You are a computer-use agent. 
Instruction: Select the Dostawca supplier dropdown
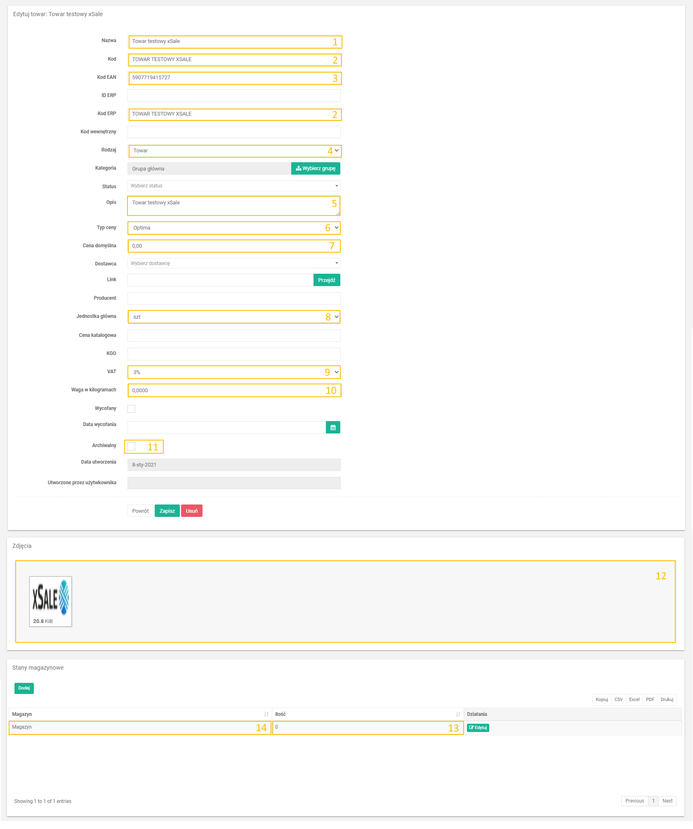[x=234, y=263]
